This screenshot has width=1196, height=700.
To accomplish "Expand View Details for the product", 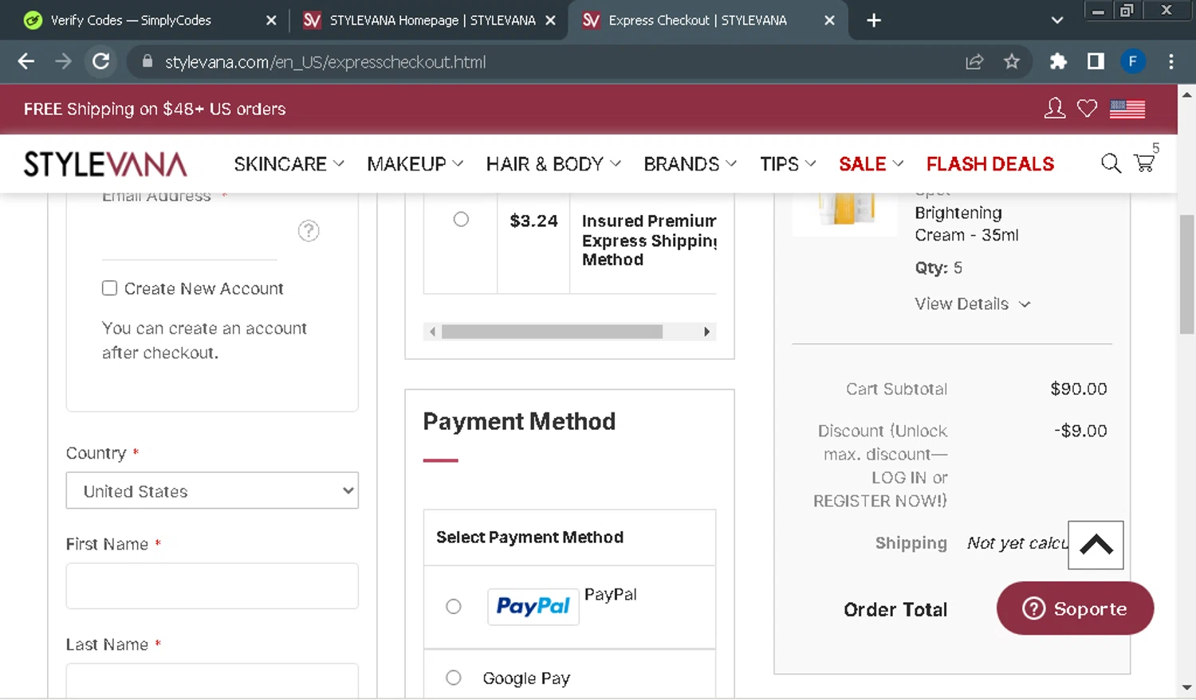I will (973, 304).
